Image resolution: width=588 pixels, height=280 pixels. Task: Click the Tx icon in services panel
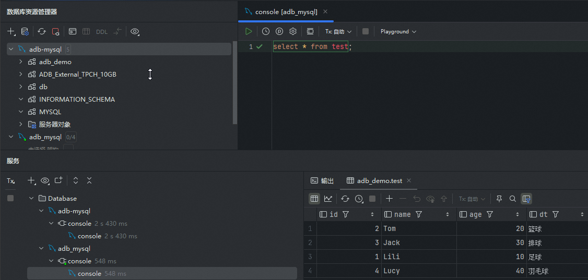[10, 181]
